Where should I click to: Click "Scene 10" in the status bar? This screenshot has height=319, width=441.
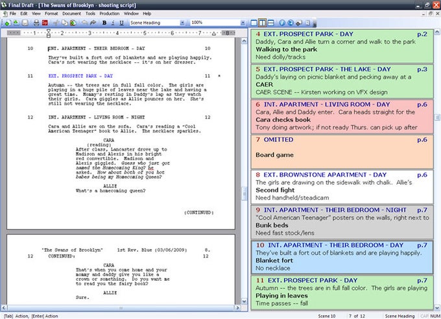(326, 316)
